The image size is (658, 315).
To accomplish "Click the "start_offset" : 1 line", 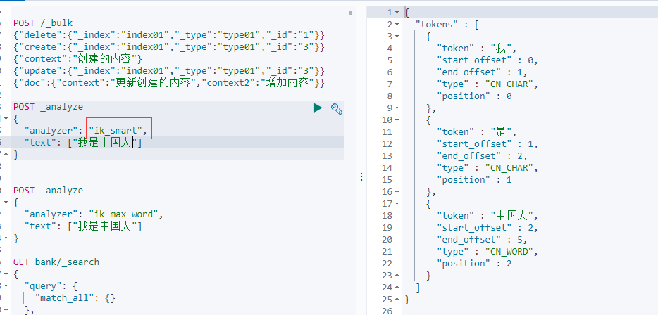I will click(487, 143).
